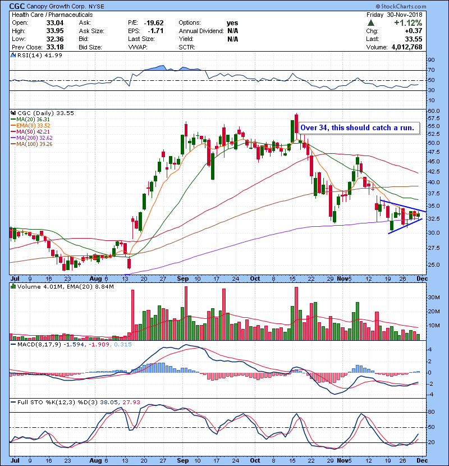Click the MACD signal value -1.909
Screen dimensions: 449x466
pyautogui.click(x=99, y=345)
